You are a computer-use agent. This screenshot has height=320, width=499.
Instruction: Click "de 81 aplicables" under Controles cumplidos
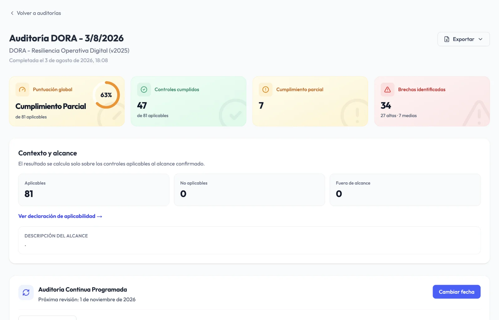coord(153,116)
